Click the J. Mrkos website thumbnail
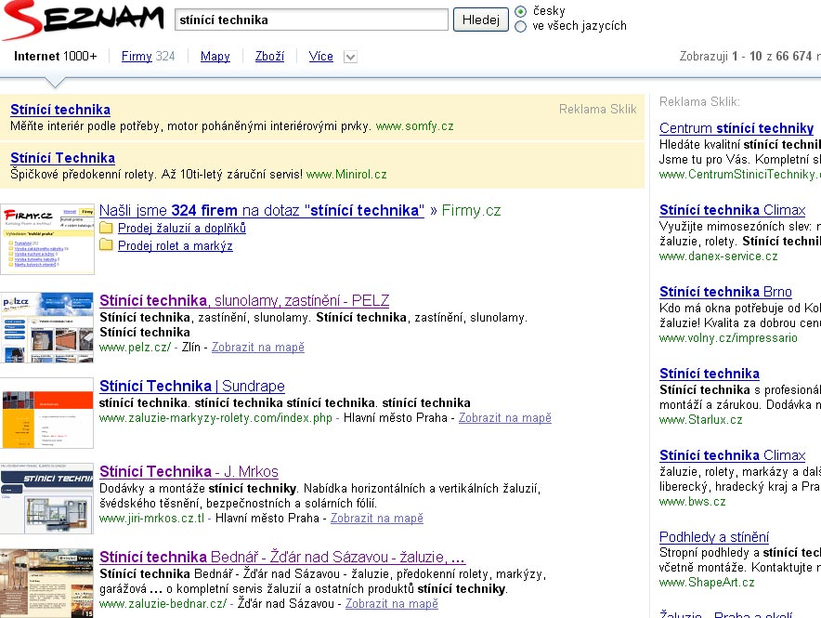Image resolution: width=821 pixels, height=618 pixels. pos(47,499)
